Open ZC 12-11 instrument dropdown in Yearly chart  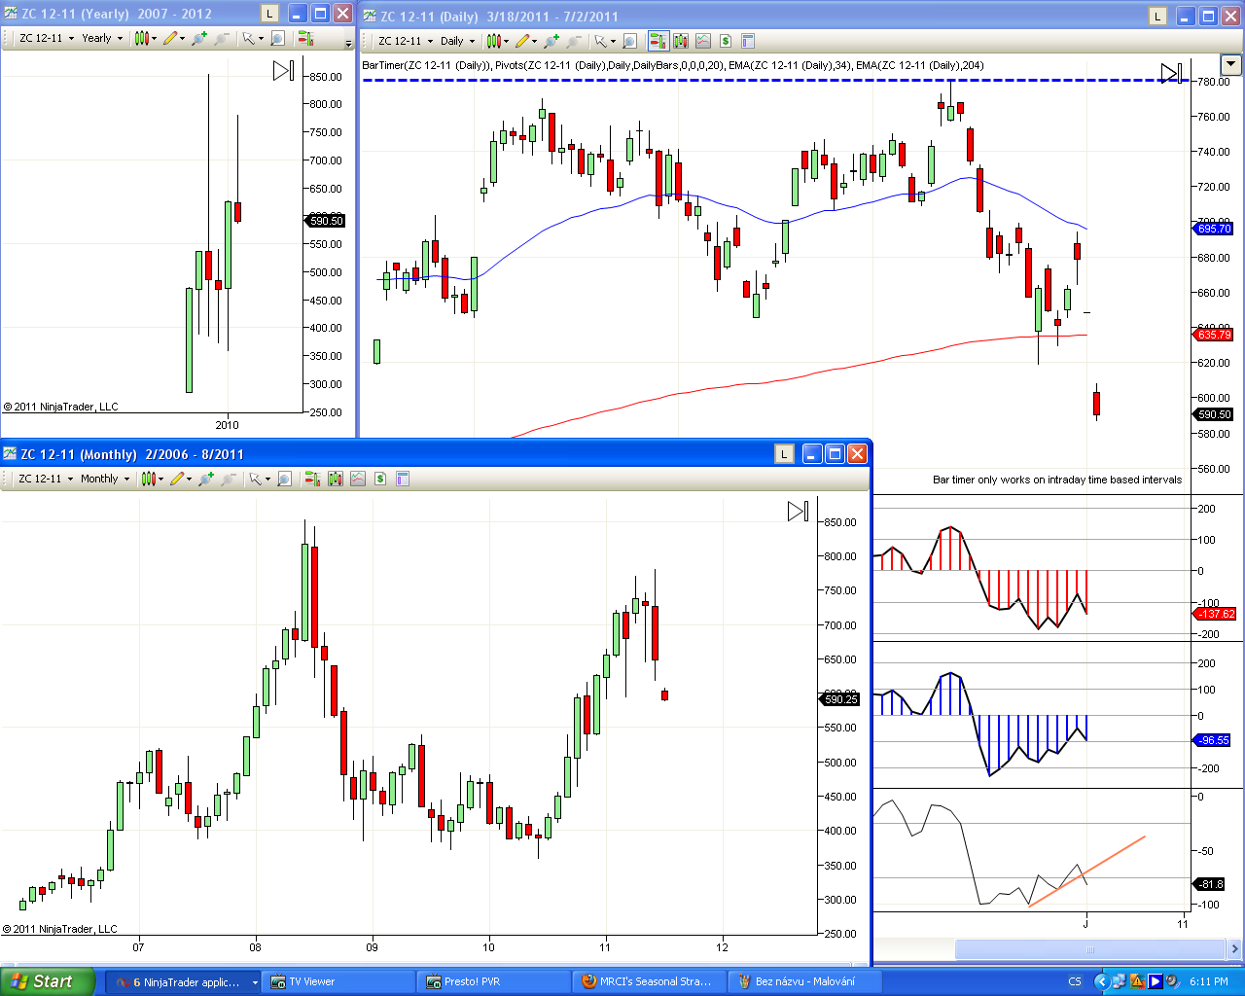pyautogui.click(x=46, y=39)
